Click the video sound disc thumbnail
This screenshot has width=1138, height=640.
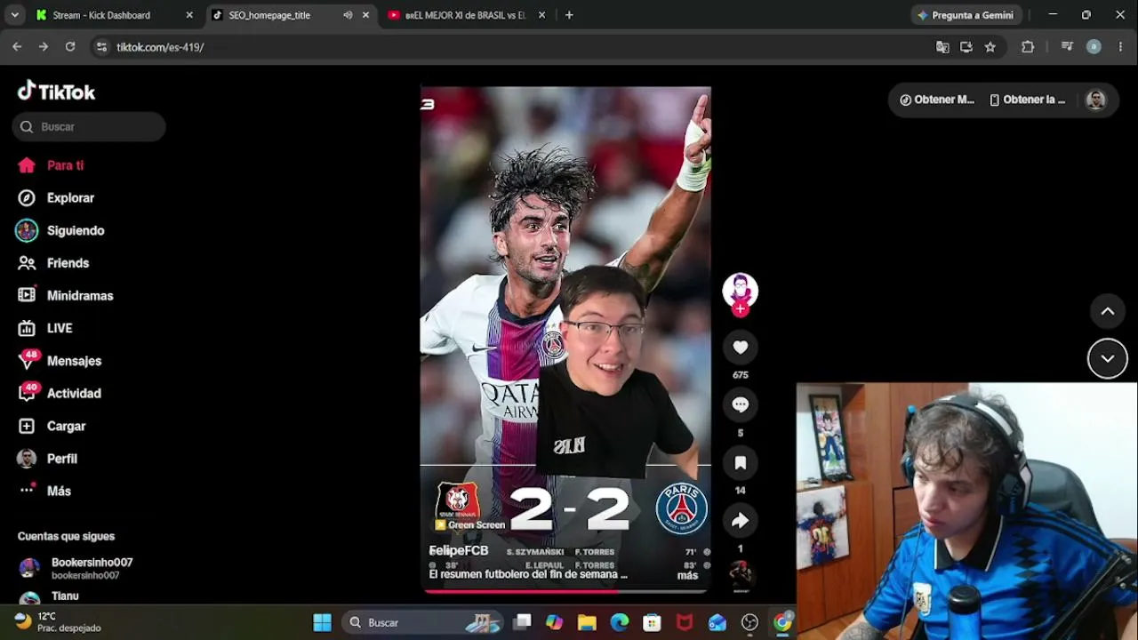[740, 575]
